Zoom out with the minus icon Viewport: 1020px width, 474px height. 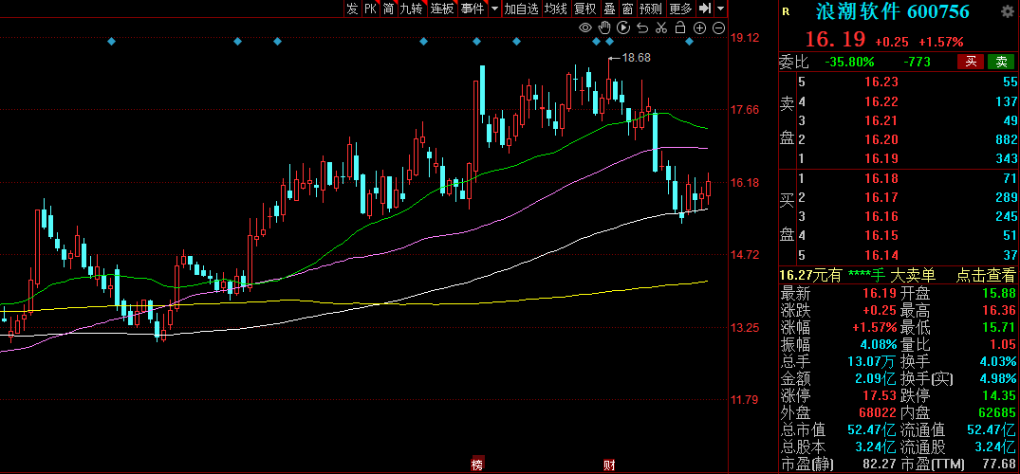pos(719,27)
